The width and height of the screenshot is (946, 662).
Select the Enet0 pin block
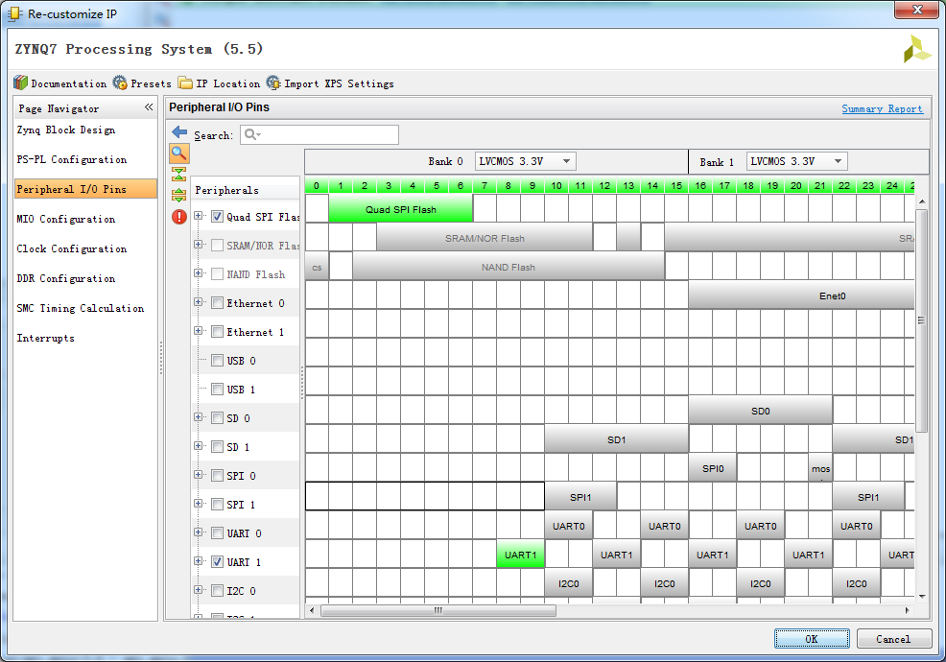click(x=802, y=296)
